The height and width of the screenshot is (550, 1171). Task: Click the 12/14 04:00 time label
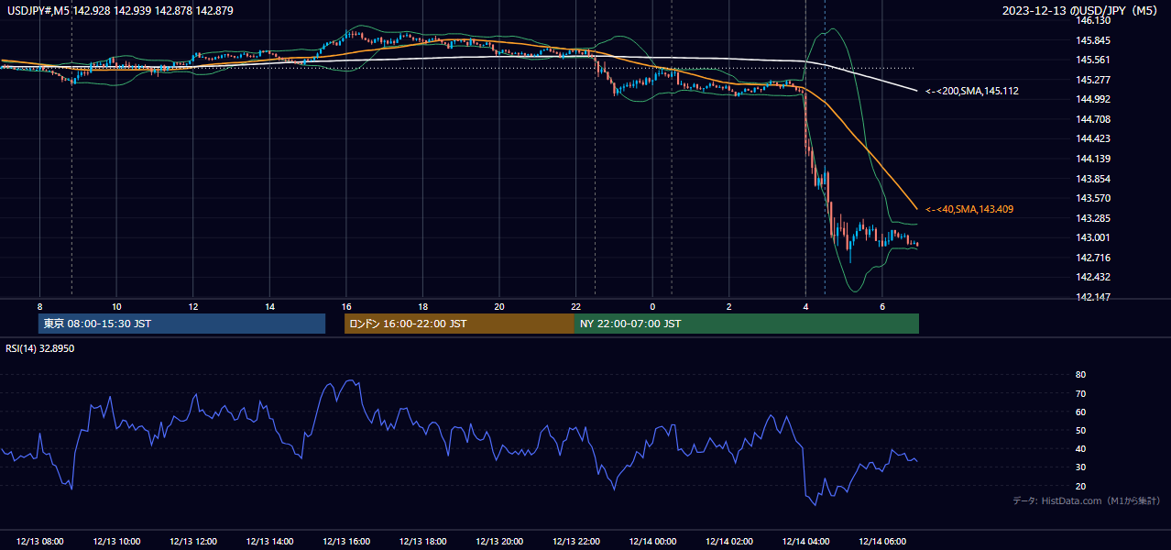click(x=805, y=542)
